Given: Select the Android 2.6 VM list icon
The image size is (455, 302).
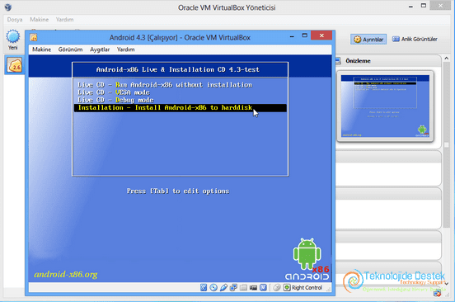Looking at the screenshot, I should pos(15,65).
